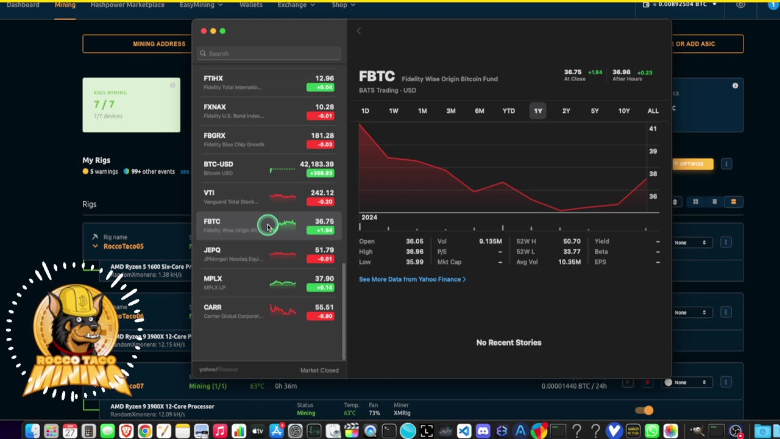The width and height of the screenshot is (780, 439).
Task: Open Numbers app in the dock
Action: [x=239, y=431]
